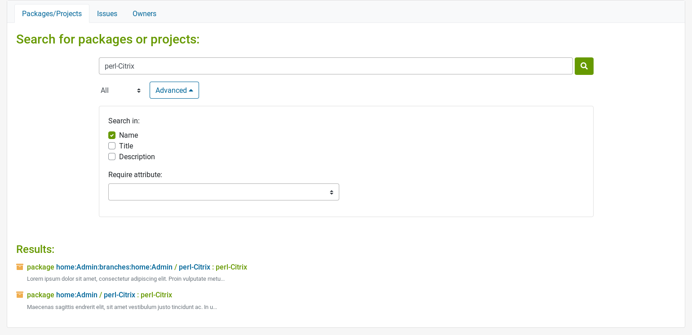Open the Require attribute dropdown
The height and width of the screenshot is (335, 692).
pyautogui.click(x=223, y=191)
